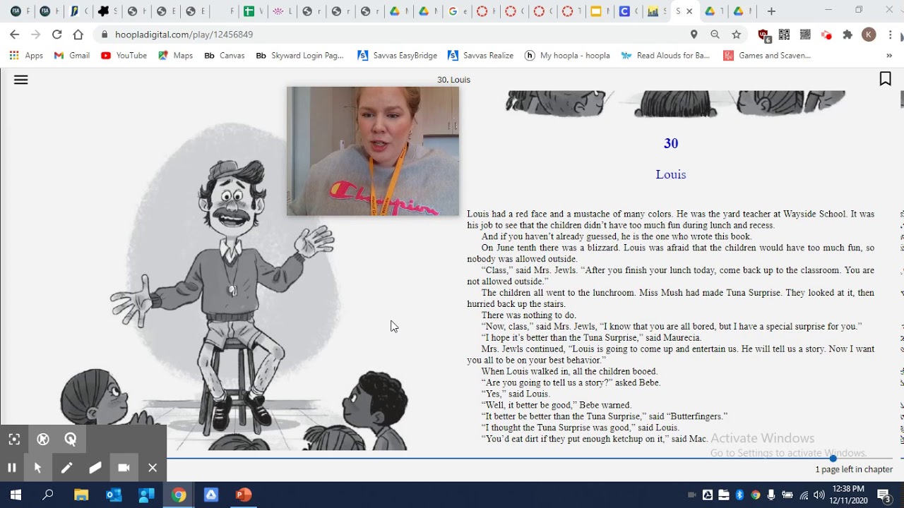This screenshot has width=904, height=508.
Task: Close the active hoopla tab
Action: click(x=689, y=11)
